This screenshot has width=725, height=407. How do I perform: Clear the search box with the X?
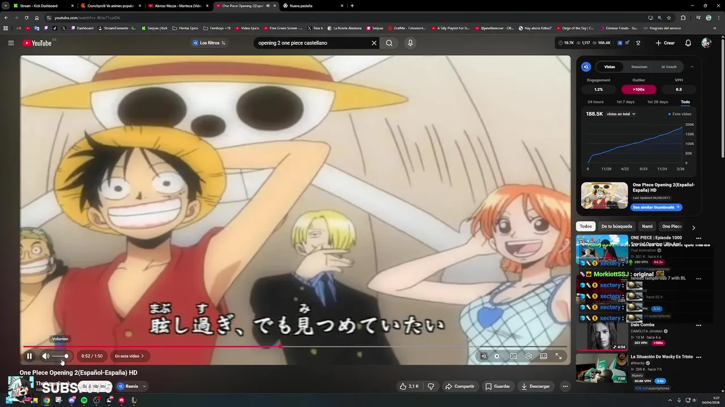(x=374, y=43)
